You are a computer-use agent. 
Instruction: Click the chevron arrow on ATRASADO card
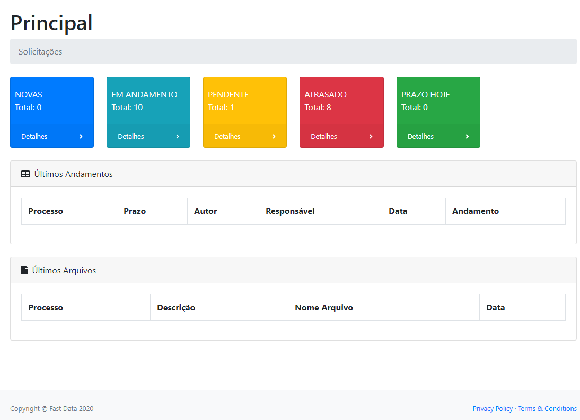[371, 136]
